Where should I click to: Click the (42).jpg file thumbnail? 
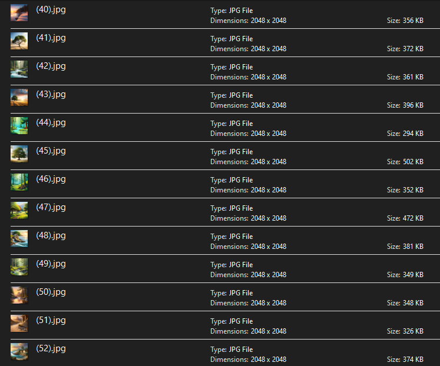[19, 69]
